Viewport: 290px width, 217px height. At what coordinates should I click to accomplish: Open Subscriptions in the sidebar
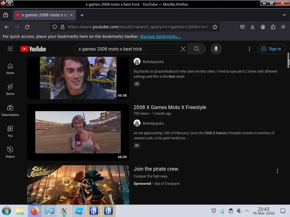pyautogui.click(x=10, y=110)
